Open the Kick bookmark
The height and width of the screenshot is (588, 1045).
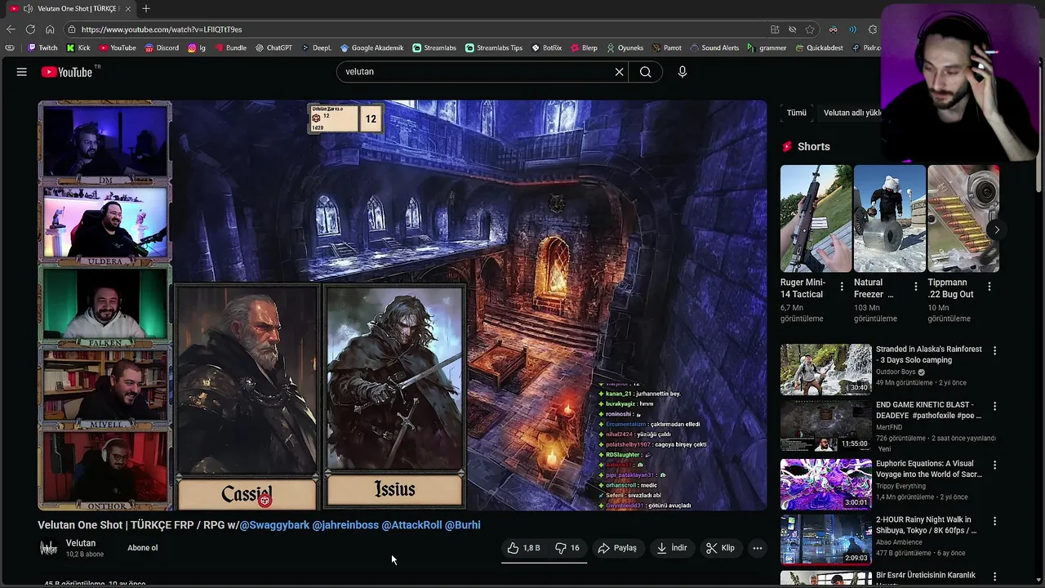point(78,48)
